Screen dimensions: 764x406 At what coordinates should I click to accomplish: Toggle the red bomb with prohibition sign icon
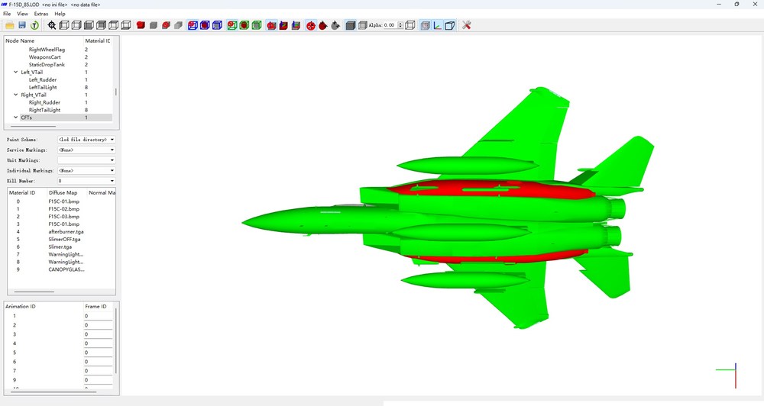(311, 25)
